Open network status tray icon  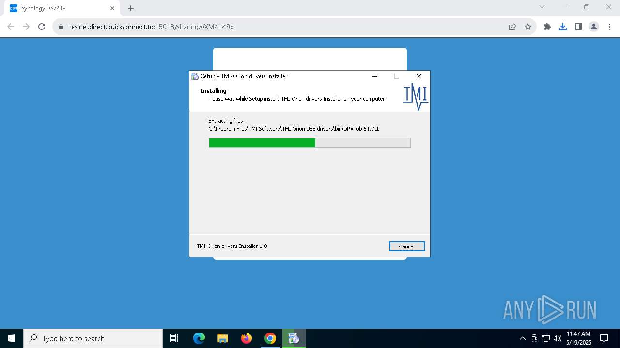pos(546,338)
